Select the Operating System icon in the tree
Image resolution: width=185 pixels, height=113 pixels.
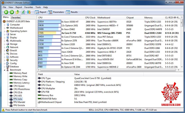click(8, 31)
